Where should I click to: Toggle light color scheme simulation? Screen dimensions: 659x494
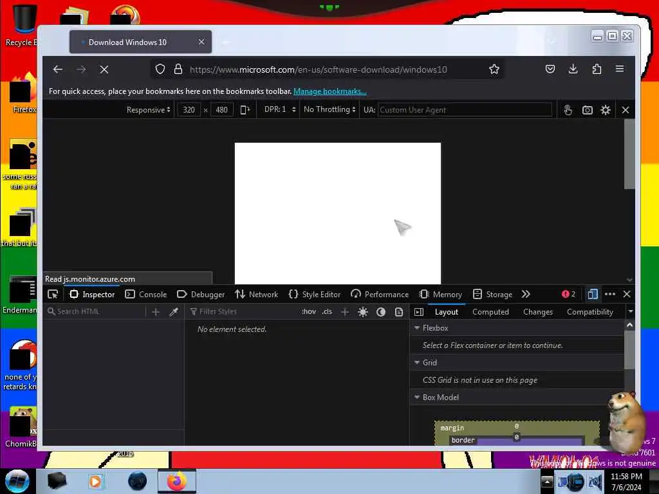click(x=363, y=312)
